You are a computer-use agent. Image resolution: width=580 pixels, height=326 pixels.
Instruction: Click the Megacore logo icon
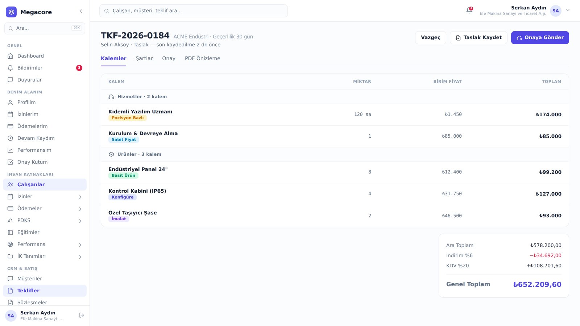click(11, 12)
